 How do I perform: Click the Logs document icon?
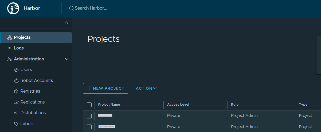(x=10, y=48)
